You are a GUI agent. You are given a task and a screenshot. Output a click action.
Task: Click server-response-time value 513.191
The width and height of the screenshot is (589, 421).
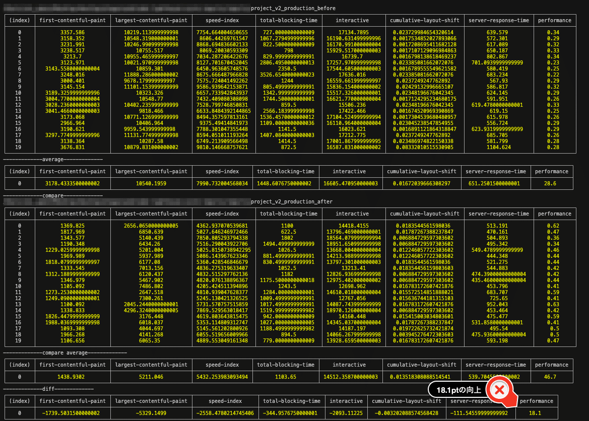(497, 226)
